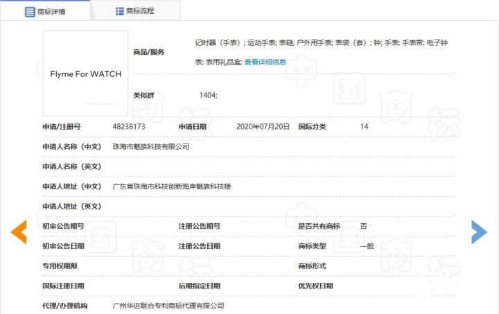The width and height of the screenshot is (499, 314).
Task: Click the 商标形式 label
Action: [x=312, y=266]
